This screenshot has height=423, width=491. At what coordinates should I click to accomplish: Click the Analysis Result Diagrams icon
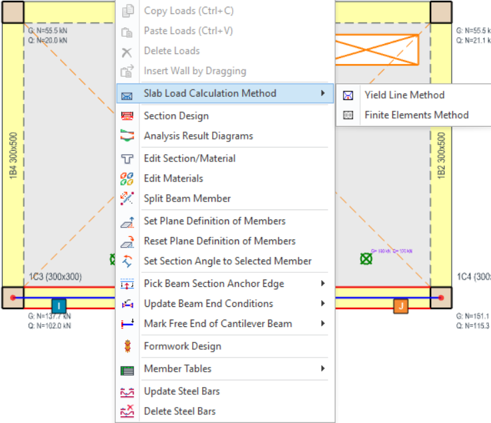(x=127, y=136)
